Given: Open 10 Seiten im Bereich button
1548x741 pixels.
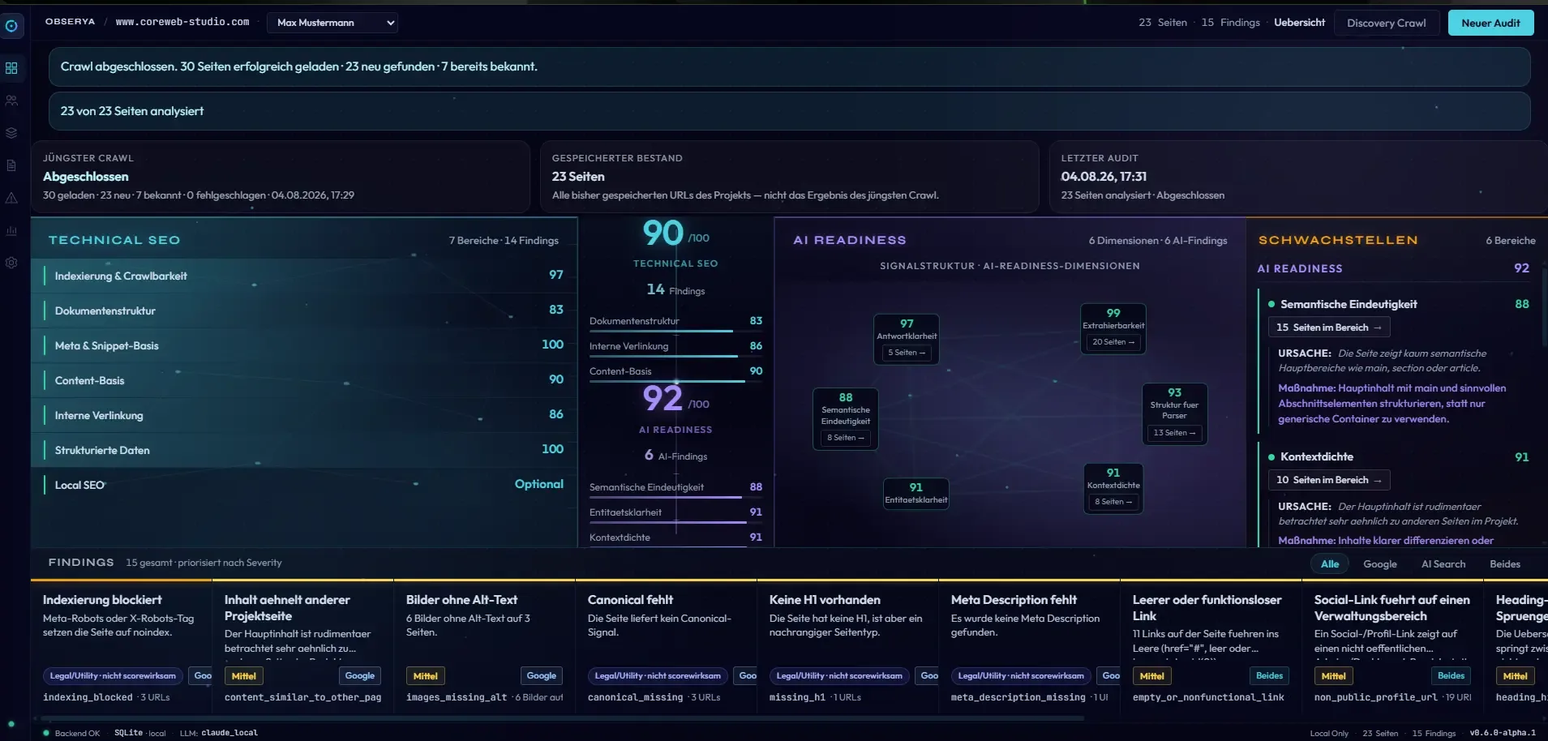Looking at the screenshot, I should coord(1329,480).
